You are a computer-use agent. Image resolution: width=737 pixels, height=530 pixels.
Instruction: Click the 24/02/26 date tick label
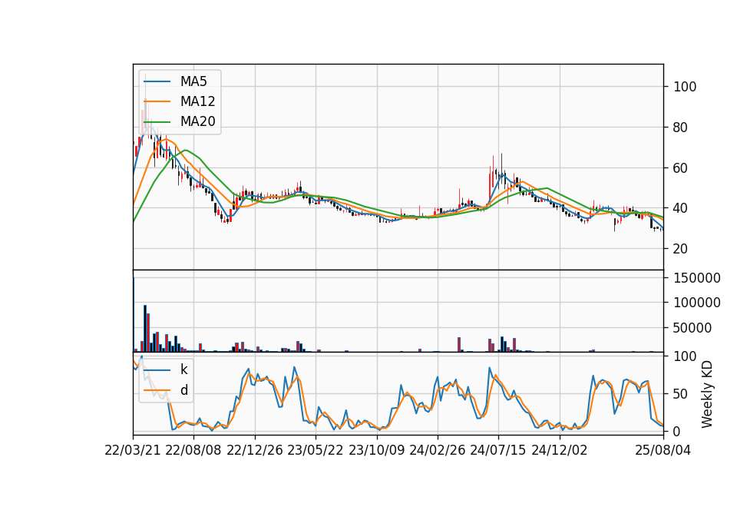tap(438, 450)
